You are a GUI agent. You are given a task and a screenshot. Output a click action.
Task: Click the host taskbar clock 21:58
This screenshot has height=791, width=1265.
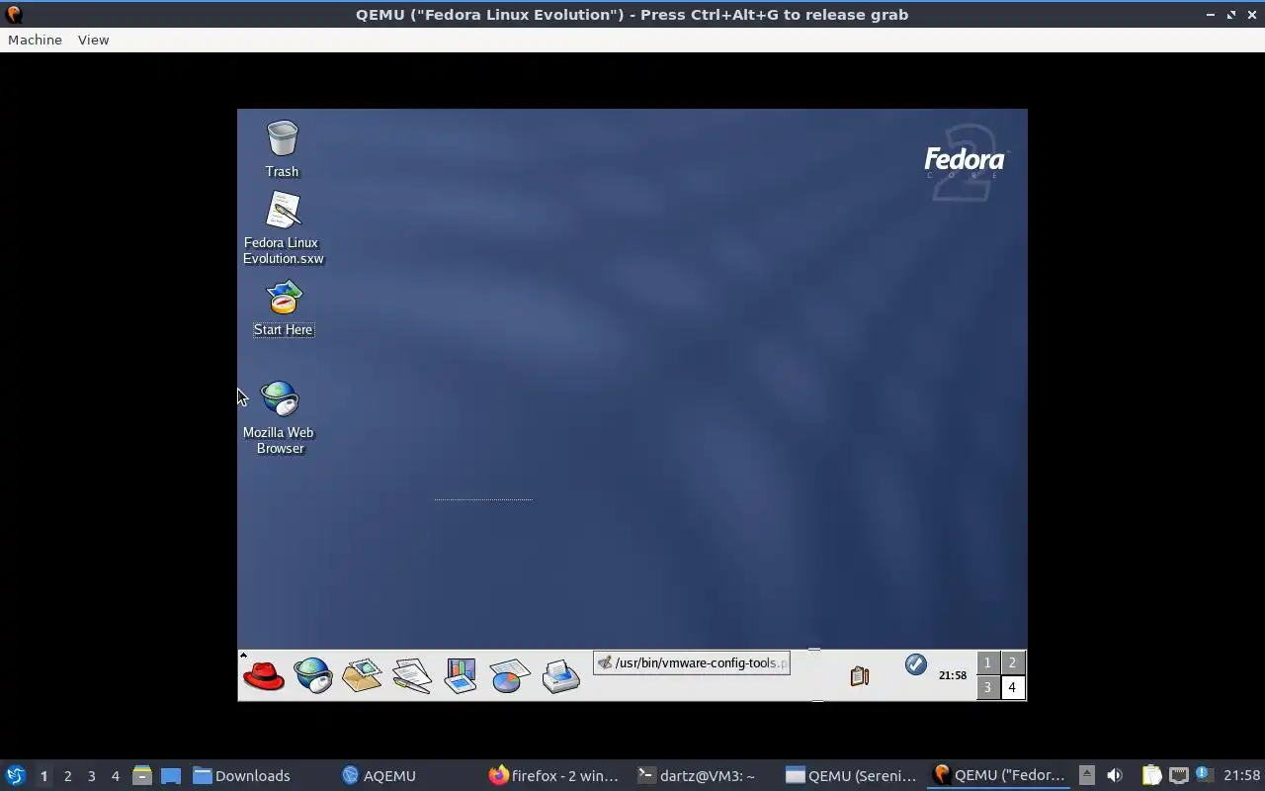tap(1242, 775)
